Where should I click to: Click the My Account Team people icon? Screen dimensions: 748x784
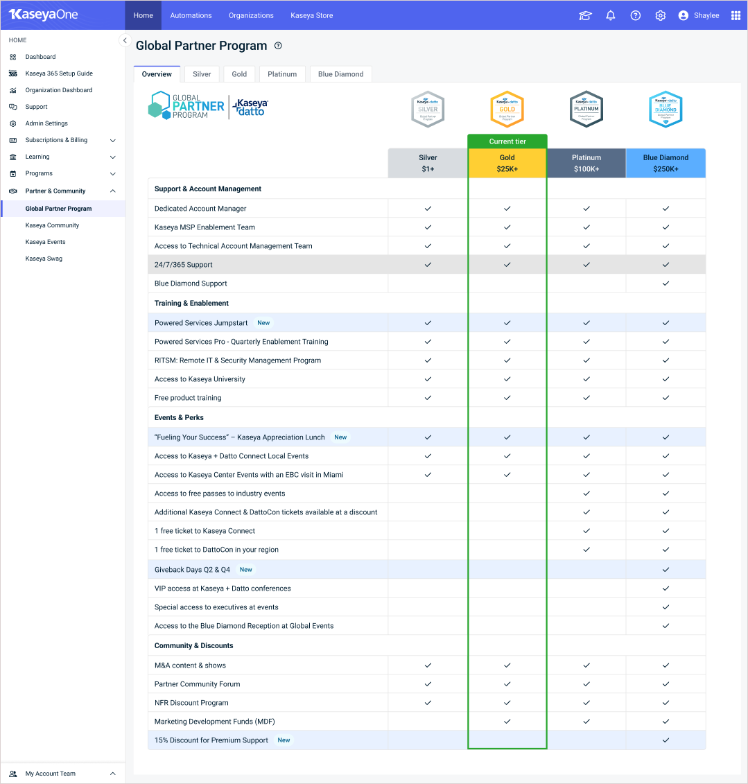[x=13, y=774]
